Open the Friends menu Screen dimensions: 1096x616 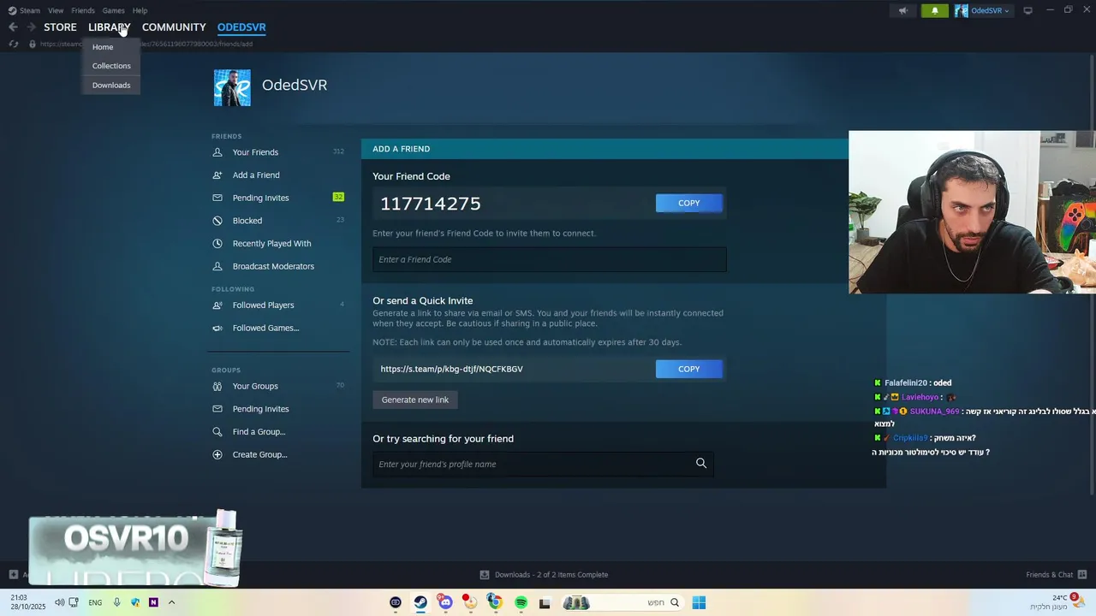pos(83,10)
